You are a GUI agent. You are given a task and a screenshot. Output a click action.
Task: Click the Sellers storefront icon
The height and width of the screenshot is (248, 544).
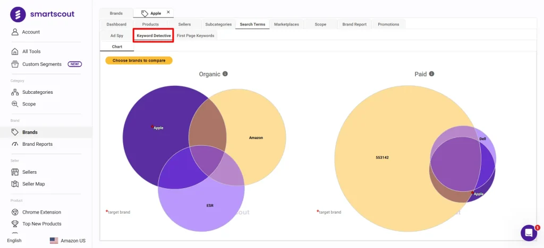coord(15,172)
